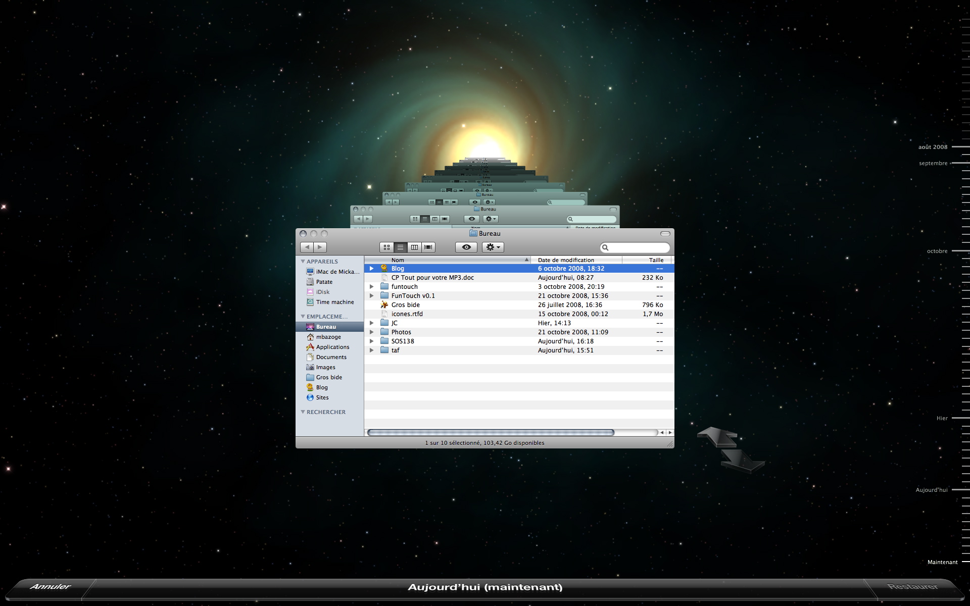This screenshot has height=606, width=970.
Task: Sort by Date de modification column
Action: (x=576, y=260)
